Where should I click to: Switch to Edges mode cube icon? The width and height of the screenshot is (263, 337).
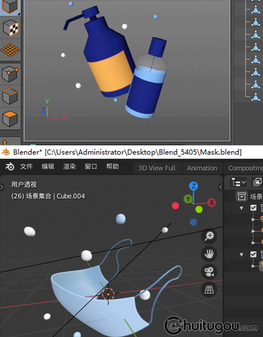[11, 95]
